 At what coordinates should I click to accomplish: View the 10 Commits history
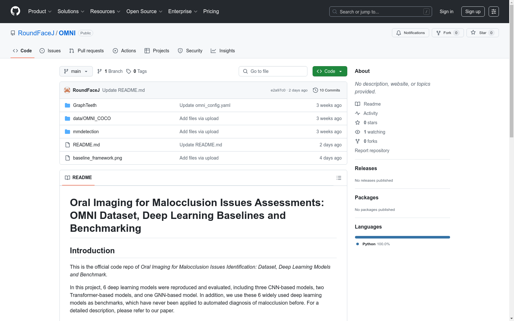(x=326, y=90)
